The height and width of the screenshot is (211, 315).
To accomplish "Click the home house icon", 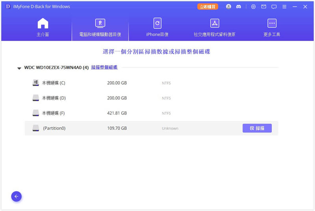I will click(43, 23).
